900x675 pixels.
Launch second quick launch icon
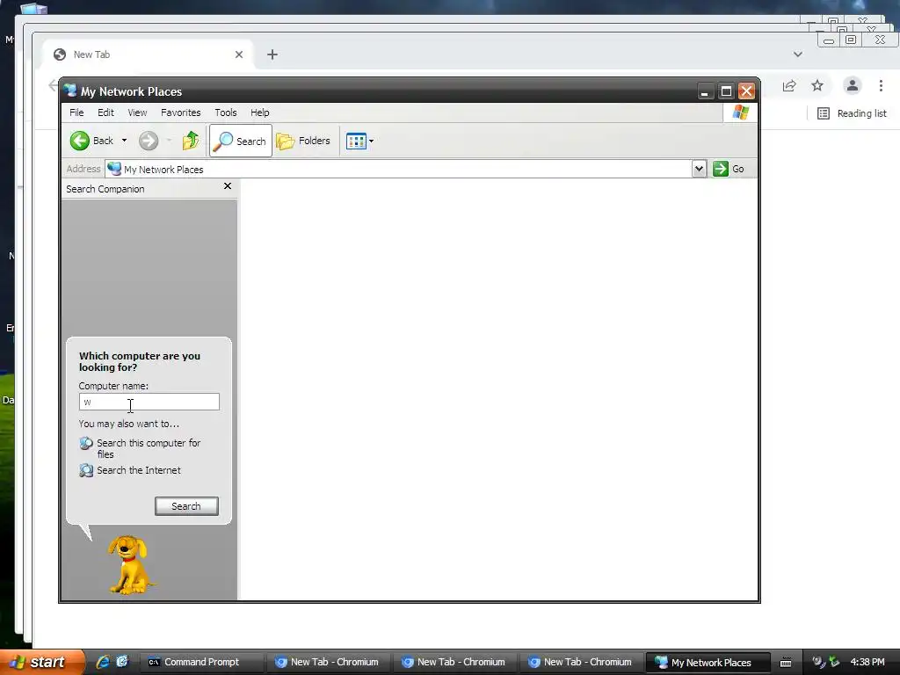[122, 662]
